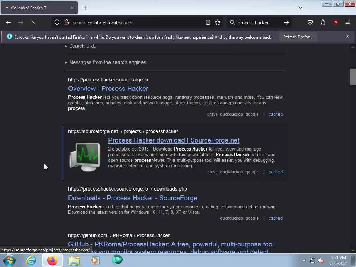The image size is (356, 267).
Task: Open the teal round taskbar app icon
Action: coord(117,260)
